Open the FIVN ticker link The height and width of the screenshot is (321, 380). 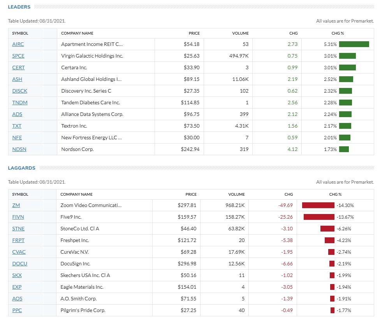18,217
